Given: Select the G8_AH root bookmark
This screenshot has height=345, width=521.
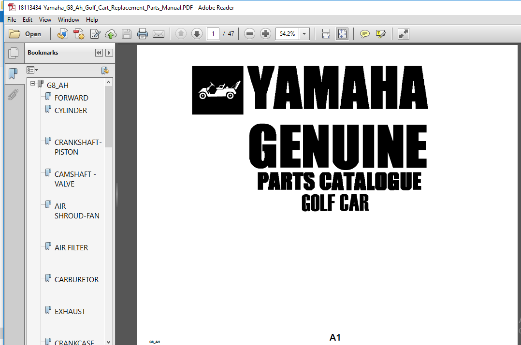Looking at the screenshot, I should click(58, 86).
